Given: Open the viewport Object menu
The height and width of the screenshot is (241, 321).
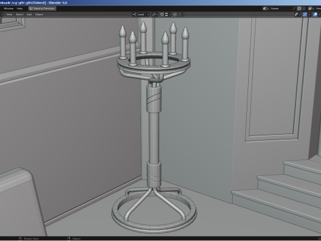Looking at the screenshot, I should [39, 15].
